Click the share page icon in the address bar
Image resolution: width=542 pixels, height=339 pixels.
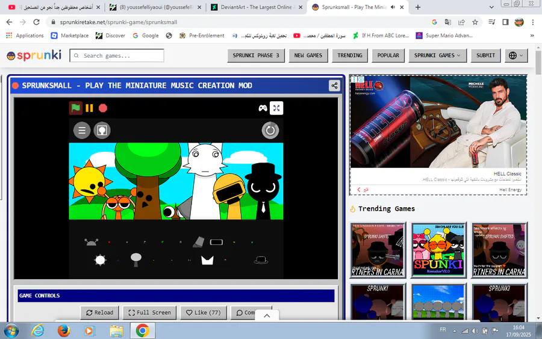[461, 22]
